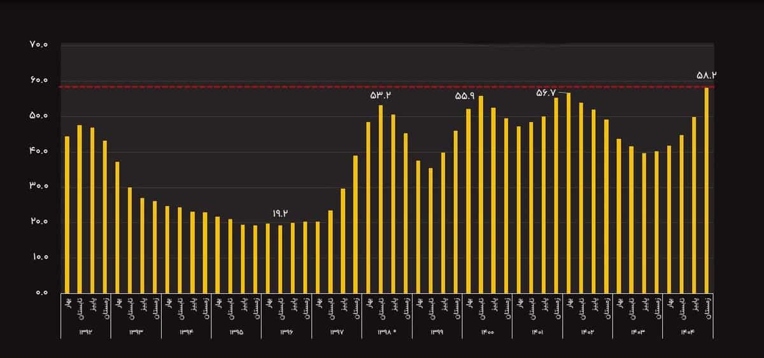Select the 1404 year label
Screen dimensions: 764x358
tap(688, 332)
